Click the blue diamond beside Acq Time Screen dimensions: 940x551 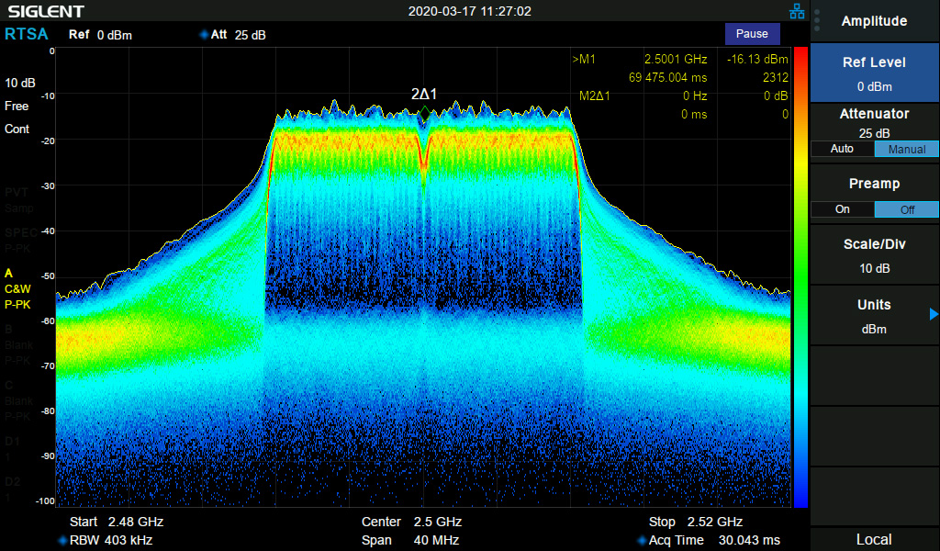[x=642, y=540]
